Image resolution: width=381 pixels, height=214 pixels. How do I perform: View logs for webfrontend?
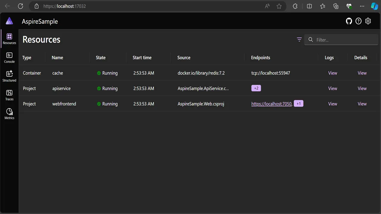[332, 104]
